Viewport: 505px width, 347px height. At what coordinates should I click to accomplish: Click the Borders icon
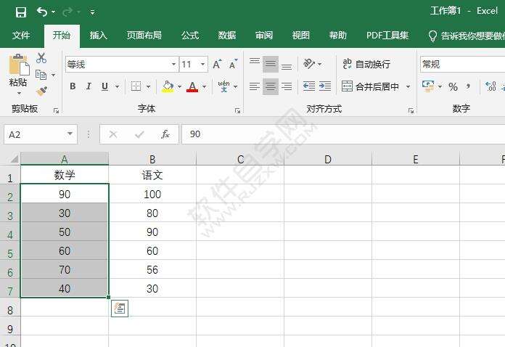point(136,86)
